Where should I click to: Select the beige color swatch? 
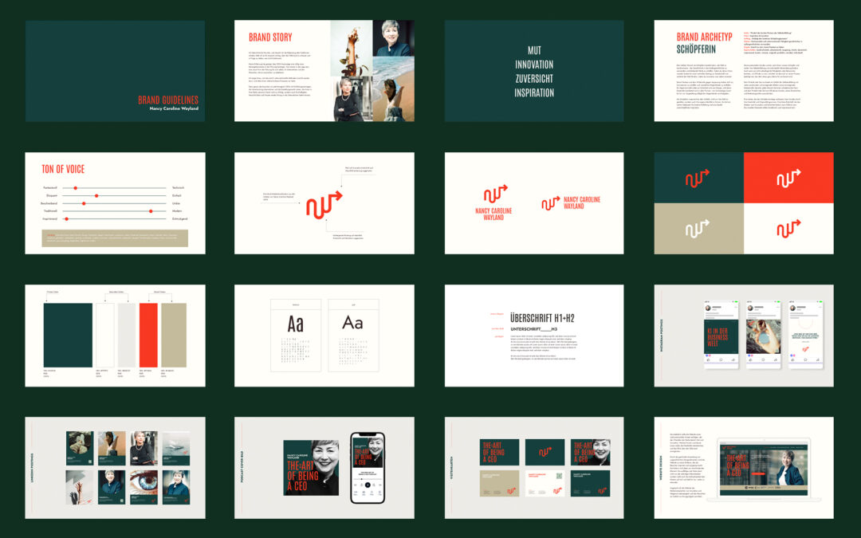pyautogui.click(x=174, y=335)
